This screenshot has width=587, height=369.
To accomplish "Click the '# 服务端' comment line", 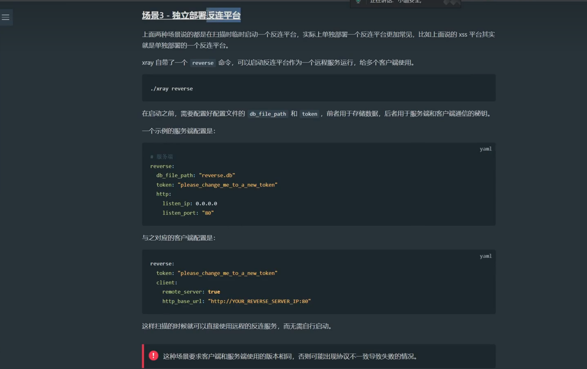I will pos(161,157).
